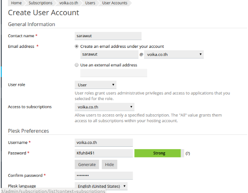The image size is (248, 193).
Task: Go to Users breadcrumb
Action: click(90, 3)
